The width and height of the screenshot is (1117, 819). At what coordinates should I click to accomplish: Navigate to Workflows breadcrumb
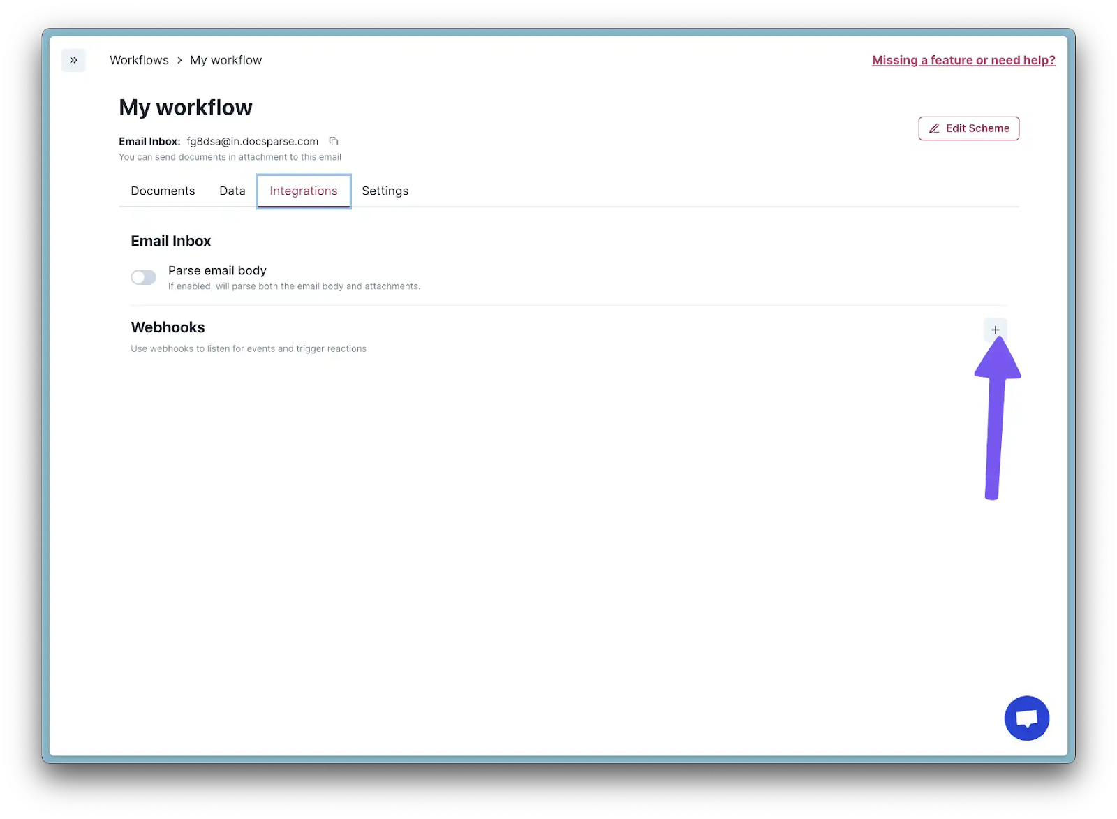point(139,60)
